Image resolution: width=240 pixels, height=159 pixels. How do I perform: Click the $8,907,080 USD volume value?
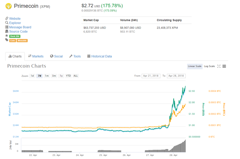131,28
